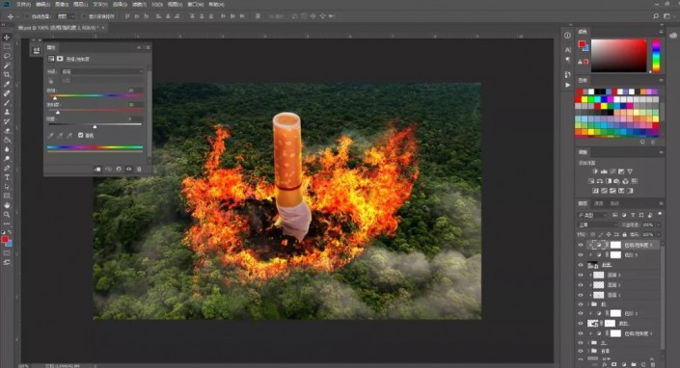Viewport: 680px width, 368px height.
Task: Open the search icon in options bar
Action: [x=656, y=16]
